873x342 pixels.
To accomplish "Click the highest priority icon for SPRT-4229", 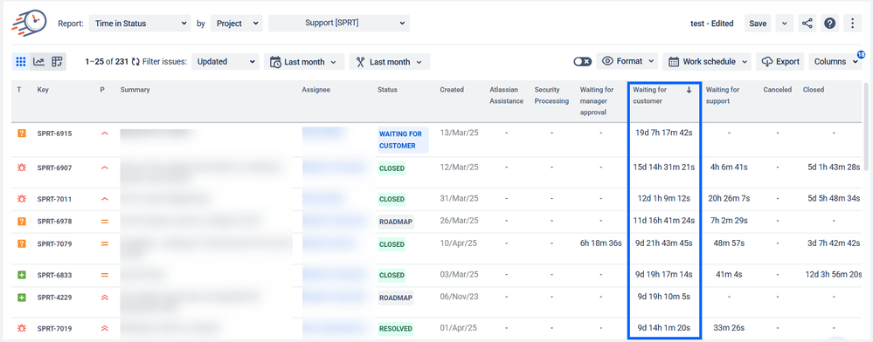I will [x=104, y=298].
